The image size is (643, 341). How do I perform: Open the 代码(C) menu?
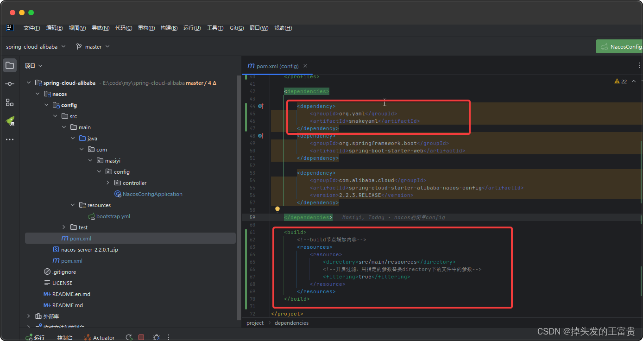(124, 28)
